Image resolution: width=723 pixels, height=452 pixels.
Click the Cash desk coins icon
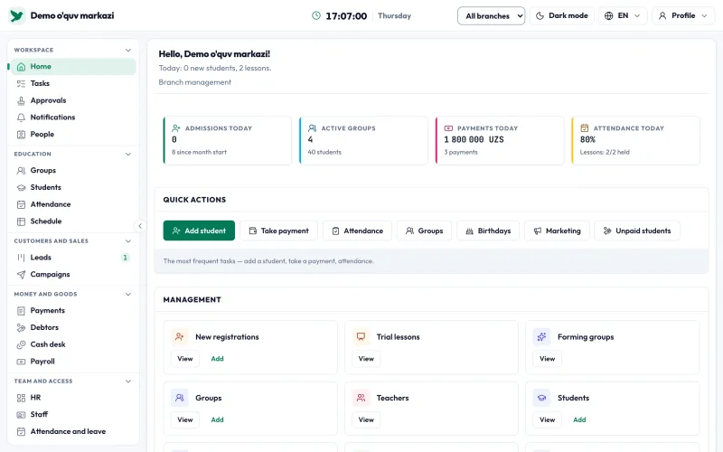pos(21,345)
